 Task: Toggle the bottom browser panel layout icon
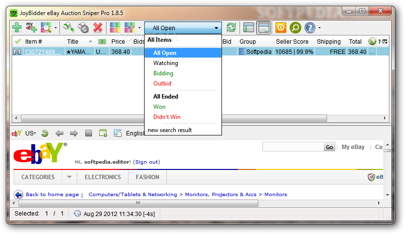click(263, 28)
